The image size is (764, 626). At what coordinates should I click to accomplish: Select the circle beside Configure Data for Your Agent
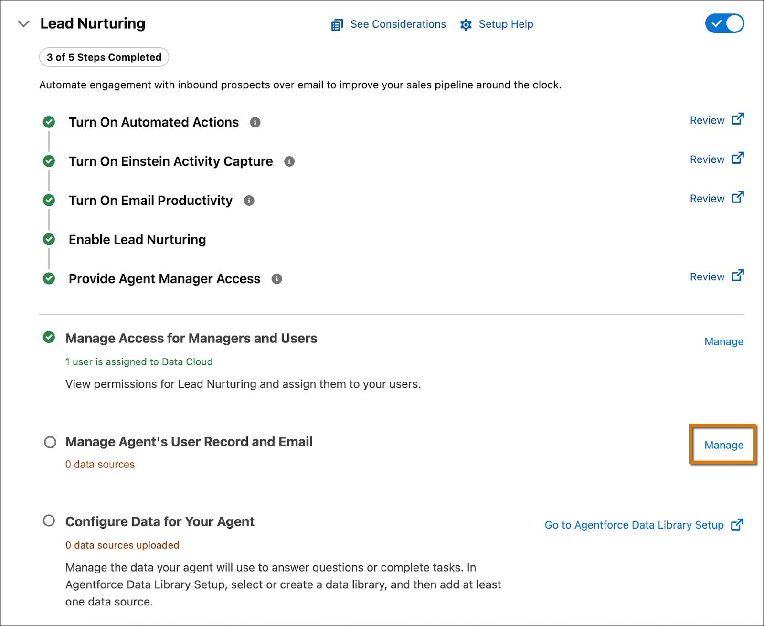(51, 521)
